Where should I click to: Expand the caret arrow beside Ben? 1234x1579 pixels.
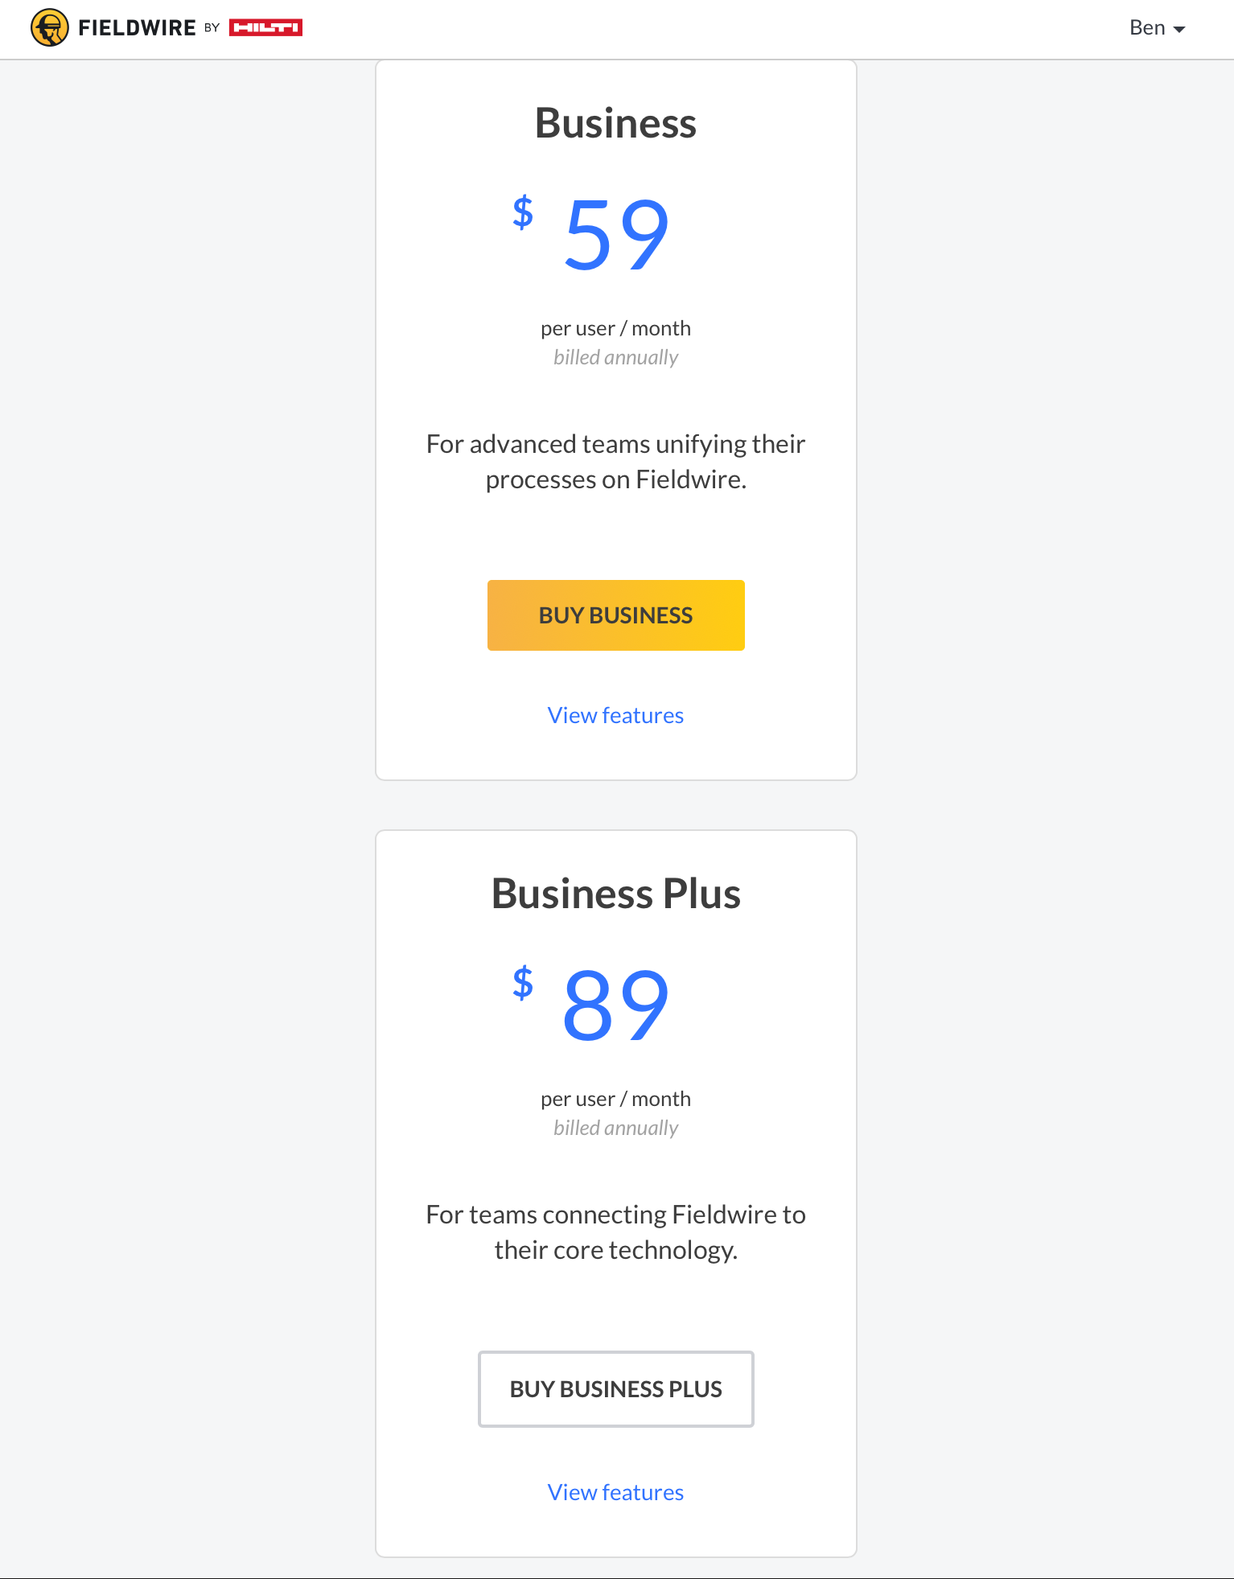tap(1179, 30)
